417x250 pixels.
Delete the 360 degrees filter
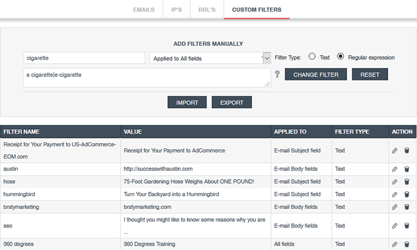407,244
